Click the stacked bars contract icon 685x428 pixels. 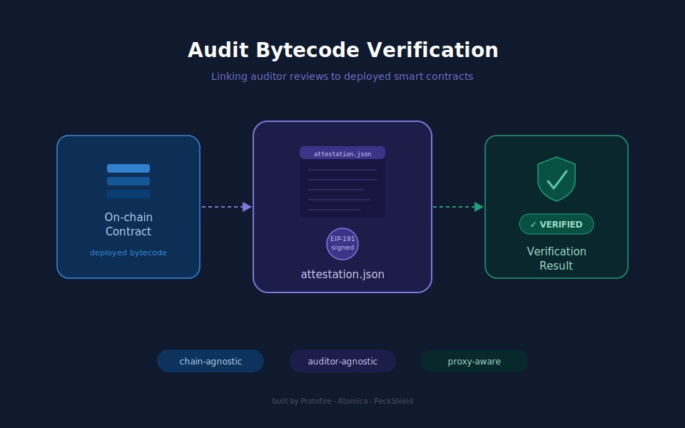coord(128,181)
